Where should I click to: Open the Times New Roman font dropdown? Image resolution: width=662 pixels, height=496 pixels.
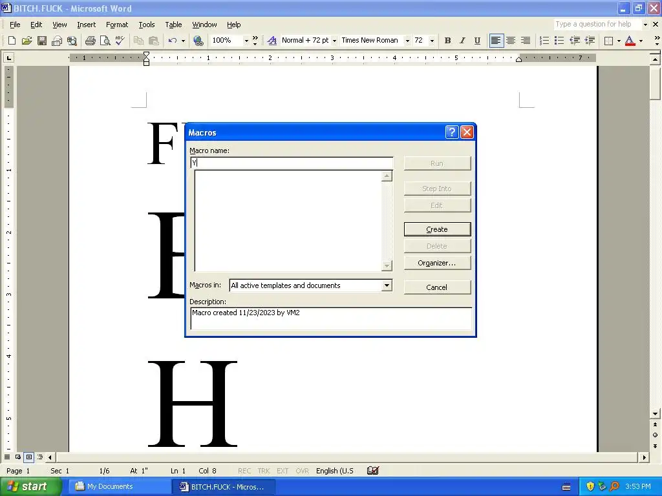(407, 41)
